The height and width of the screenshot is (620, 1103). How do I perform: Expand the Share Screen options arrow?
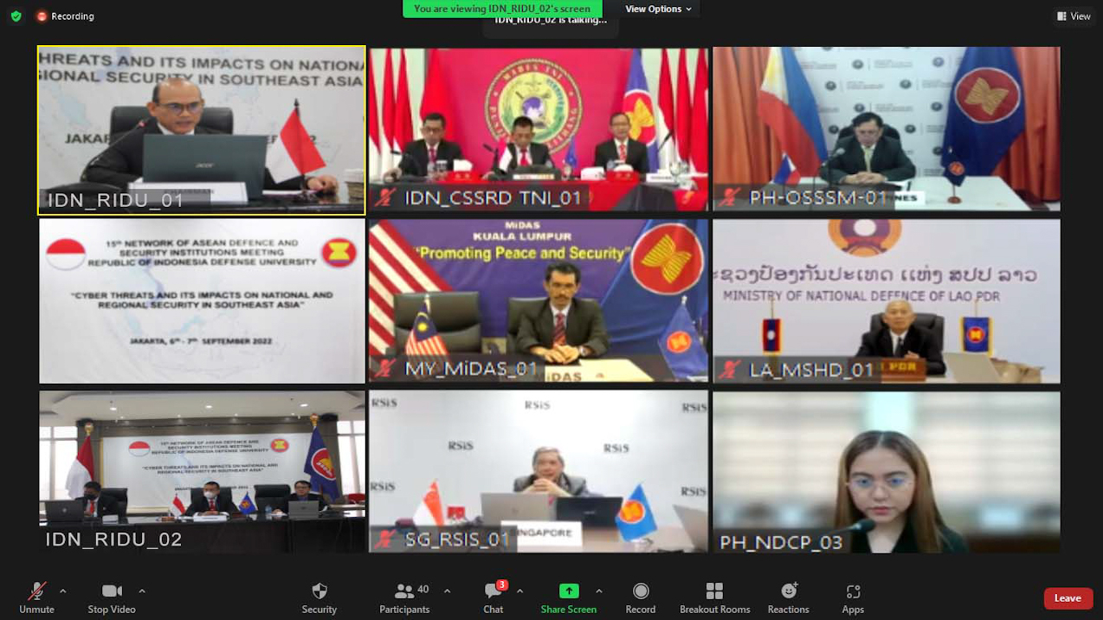pyautogui.click(x=598, y=591)
